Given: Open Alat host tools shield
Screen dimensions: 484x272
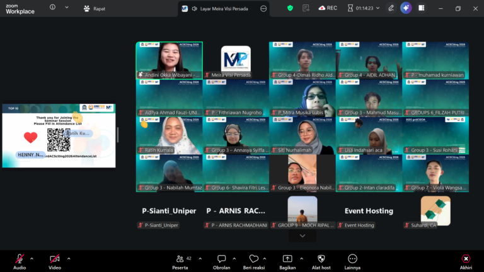Looking at the screenshot, I should click(321, 262).
